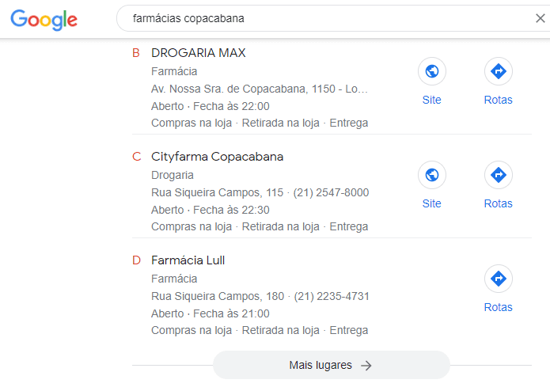Click the Site label under DROGARIA MAX
Image resolution: width=550 pixels, height=391 pixels.
pos(432,100)
